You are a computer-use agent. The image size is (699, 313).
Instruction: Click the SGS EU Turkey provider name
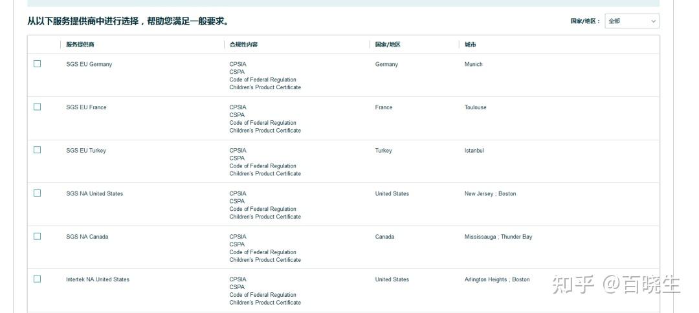86,151
